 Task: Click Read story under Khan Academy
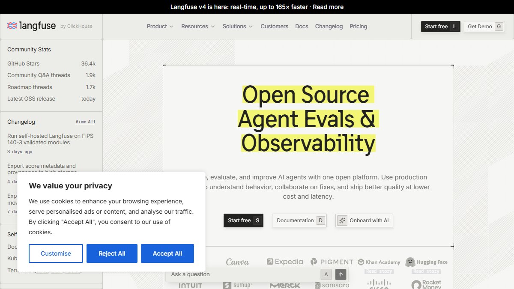[x=379, y=271]
